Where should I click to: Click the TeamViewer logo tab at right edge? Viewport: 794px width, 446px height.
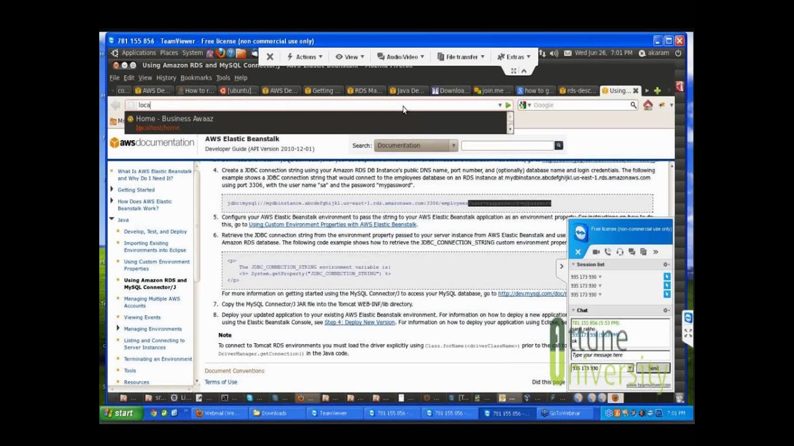[x=688, y=317]
